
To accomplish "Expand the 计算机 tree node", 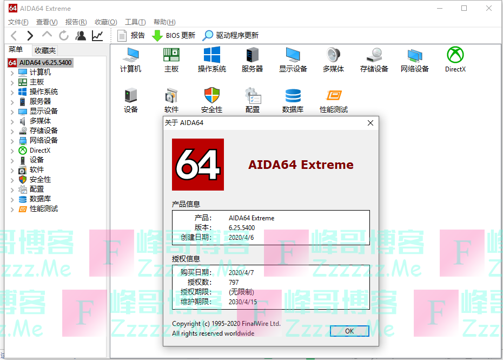I will [12, 73].
